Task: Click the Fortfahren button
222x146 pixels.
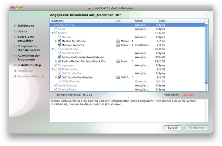Action: pos(196,128)
